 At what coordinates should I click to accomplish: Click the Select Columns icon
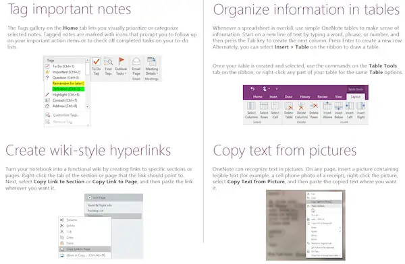(x=251, y=106)
